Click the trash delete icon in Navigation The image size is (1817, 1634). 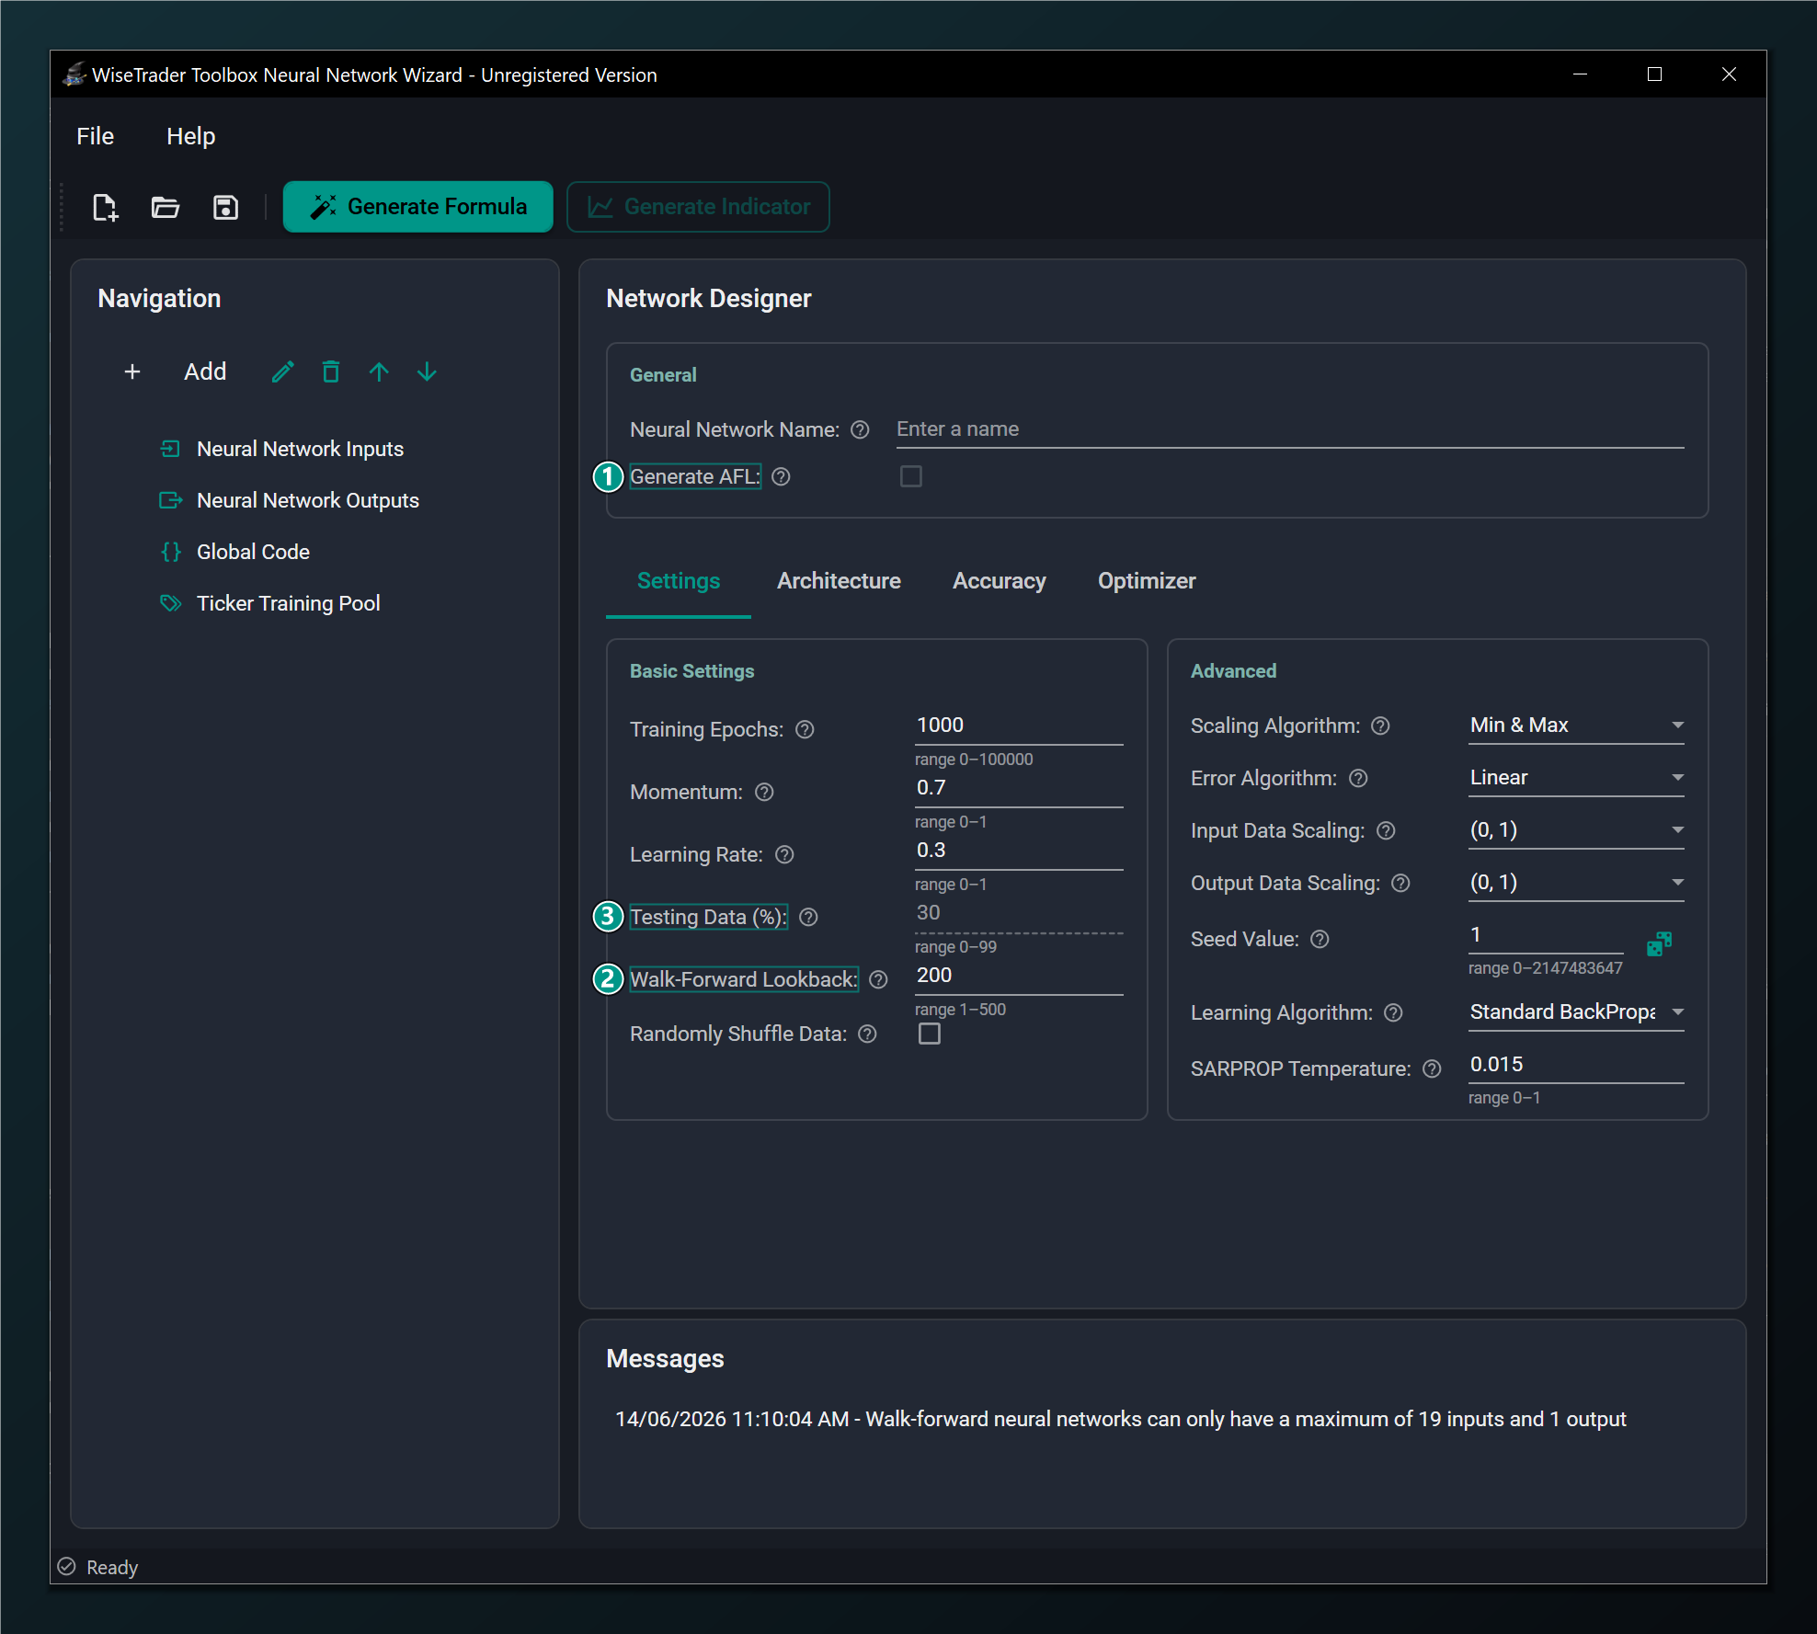click(331, 371)
